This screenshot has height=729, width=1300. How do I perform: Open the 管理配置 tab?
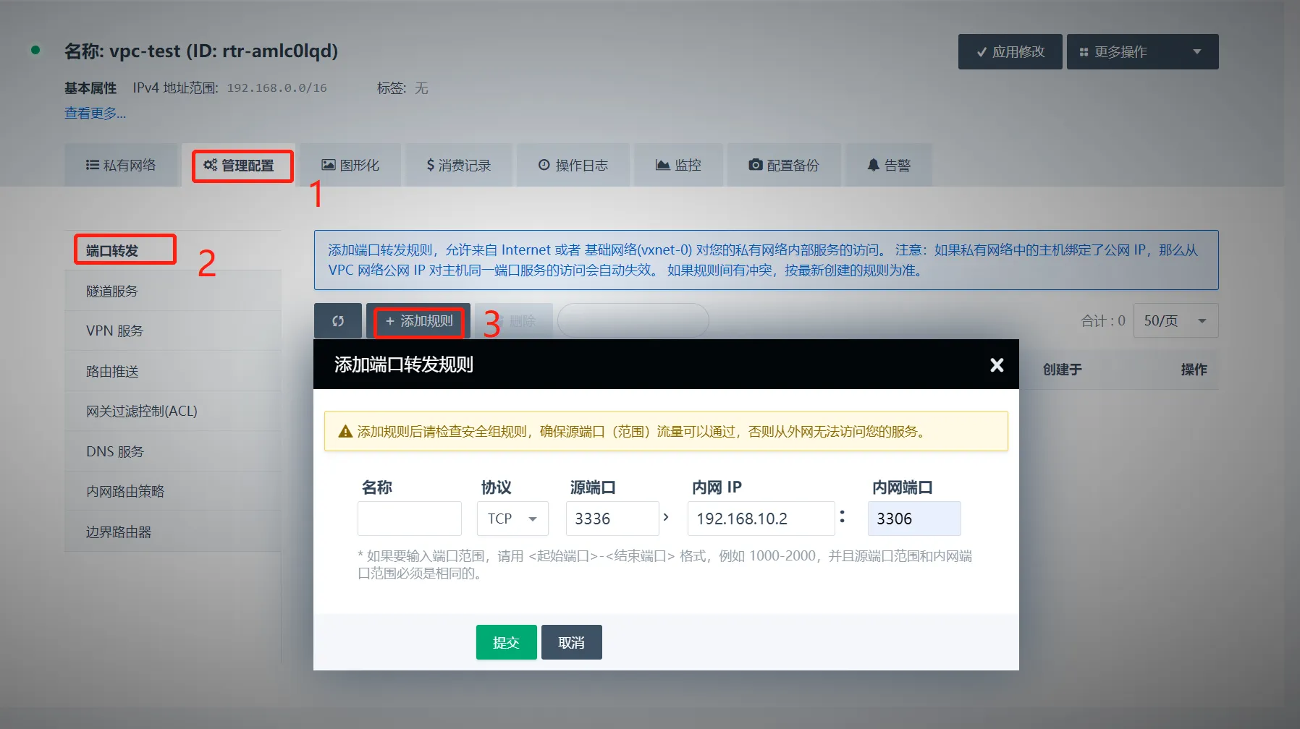240,166
